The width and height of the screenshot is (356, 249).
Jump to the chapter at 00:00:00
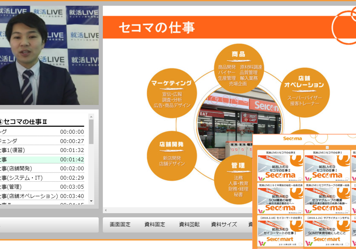tap(42, 132)
